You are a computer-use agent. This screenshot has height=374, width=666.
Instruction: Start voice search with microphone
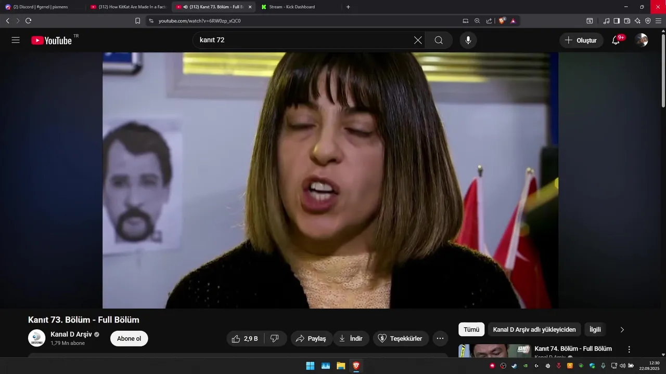tap(468, 40)
